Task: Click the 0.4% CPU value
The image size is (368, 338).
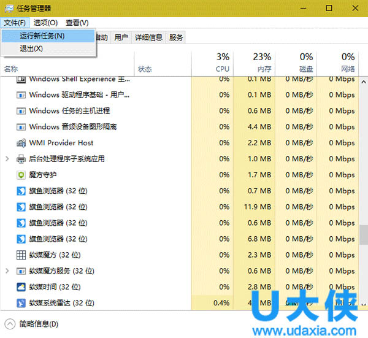Action: 221,303
